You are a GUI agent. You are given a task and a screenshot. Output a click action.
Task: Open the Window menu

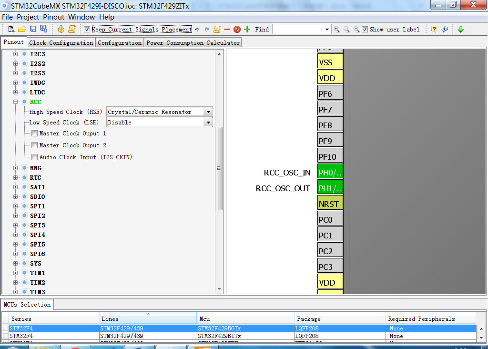point(81,17)
